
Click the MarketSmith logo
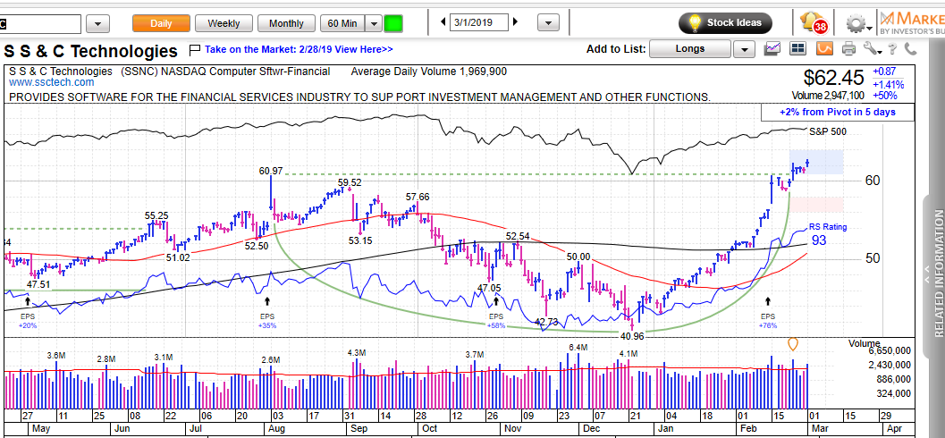(x=911, y=23)
